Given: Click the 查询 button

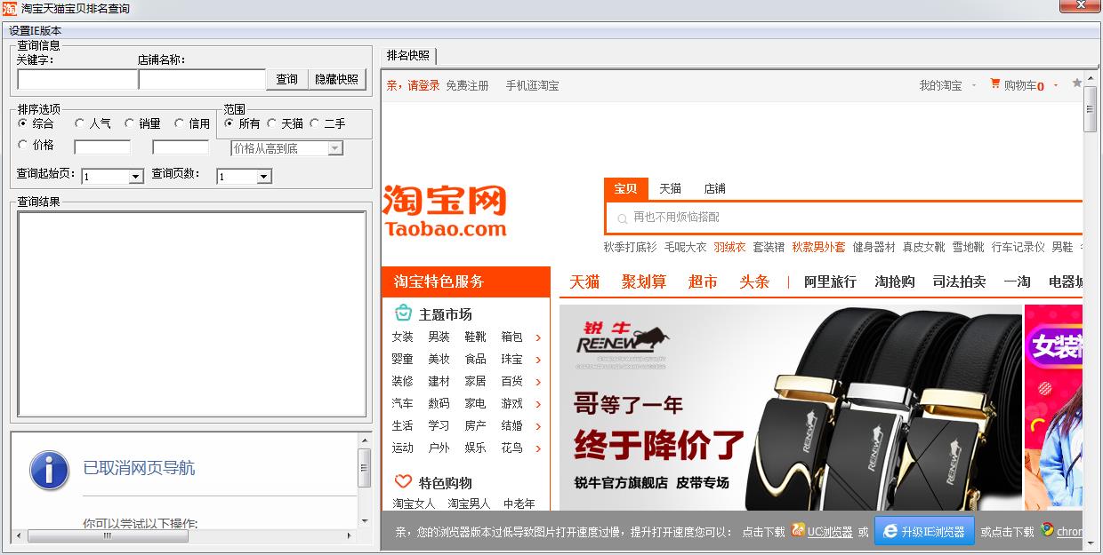Looking at the screenshot, I should coord(287,79).
